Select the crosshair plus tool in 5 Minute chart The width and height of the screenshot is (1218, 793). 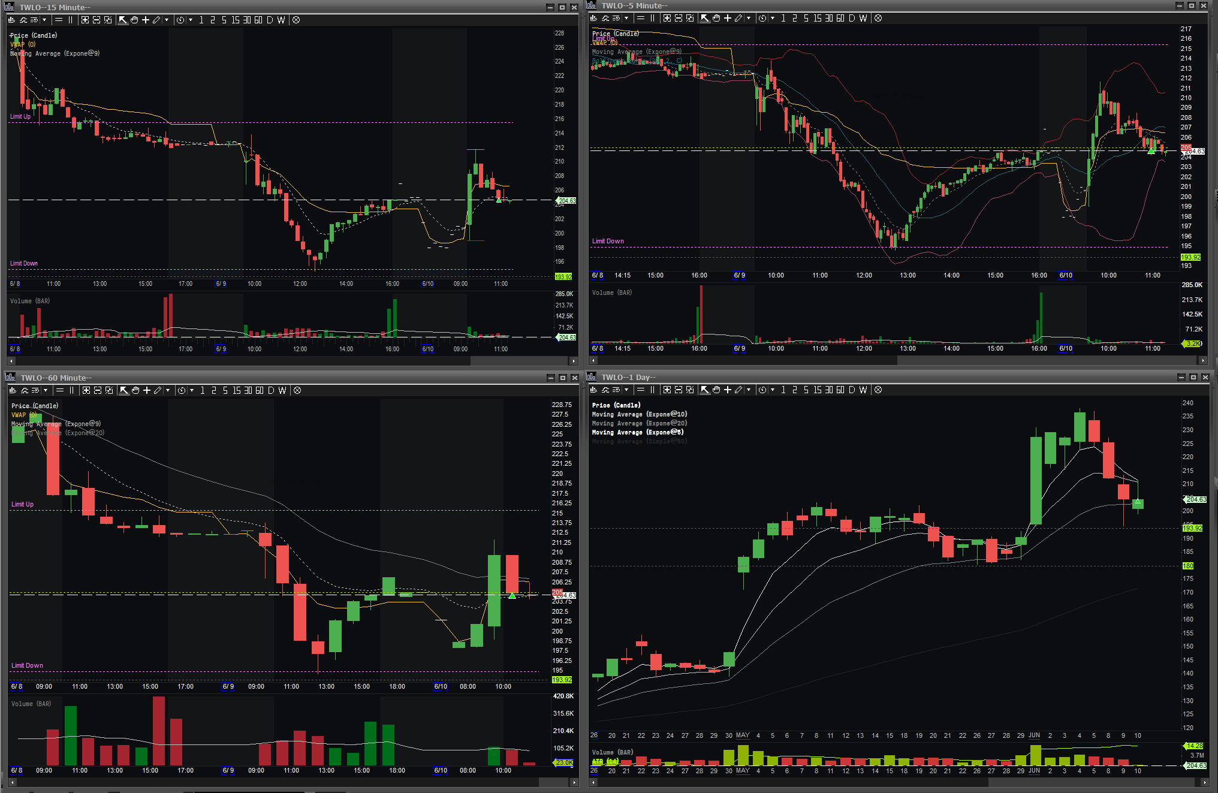click(x=728, y=18)
